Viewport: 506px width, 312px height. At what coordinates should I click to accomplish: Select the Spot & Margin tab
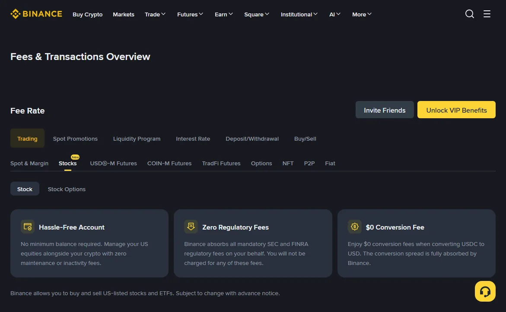[29, 164]
